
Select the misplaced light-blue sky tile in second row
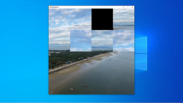pos(81,41)
